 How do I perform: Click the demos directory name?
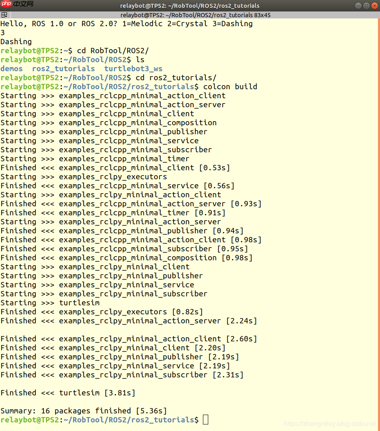pos(11,69)
